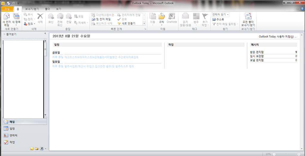Click the shortcuts arrow icon
The width and height of the screenshot is (305, 156).
pos(41,149)
